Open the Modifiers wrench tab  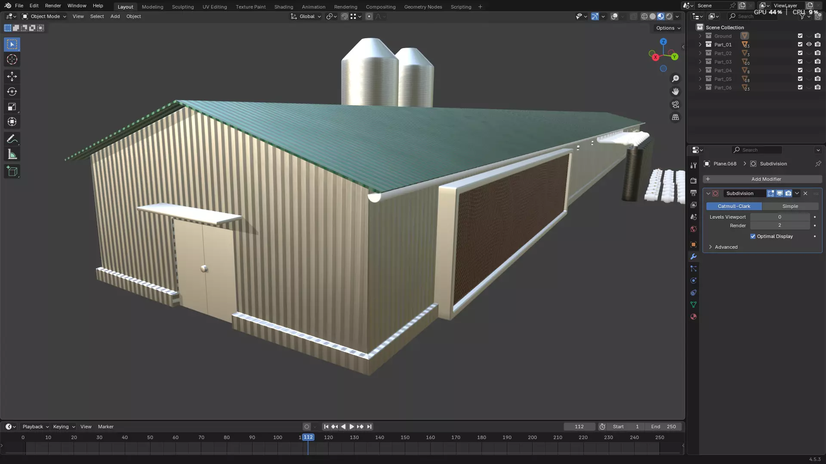(x=693, y=256)
